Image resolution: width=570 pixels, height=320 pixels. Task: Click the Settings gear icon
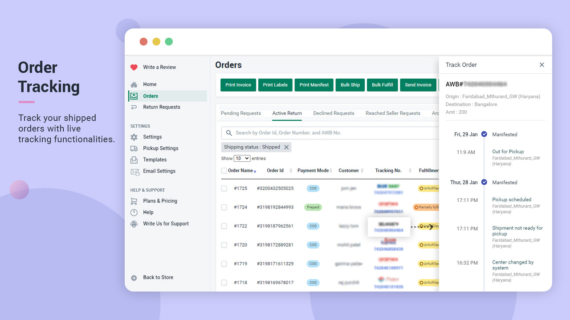(134, 136)
